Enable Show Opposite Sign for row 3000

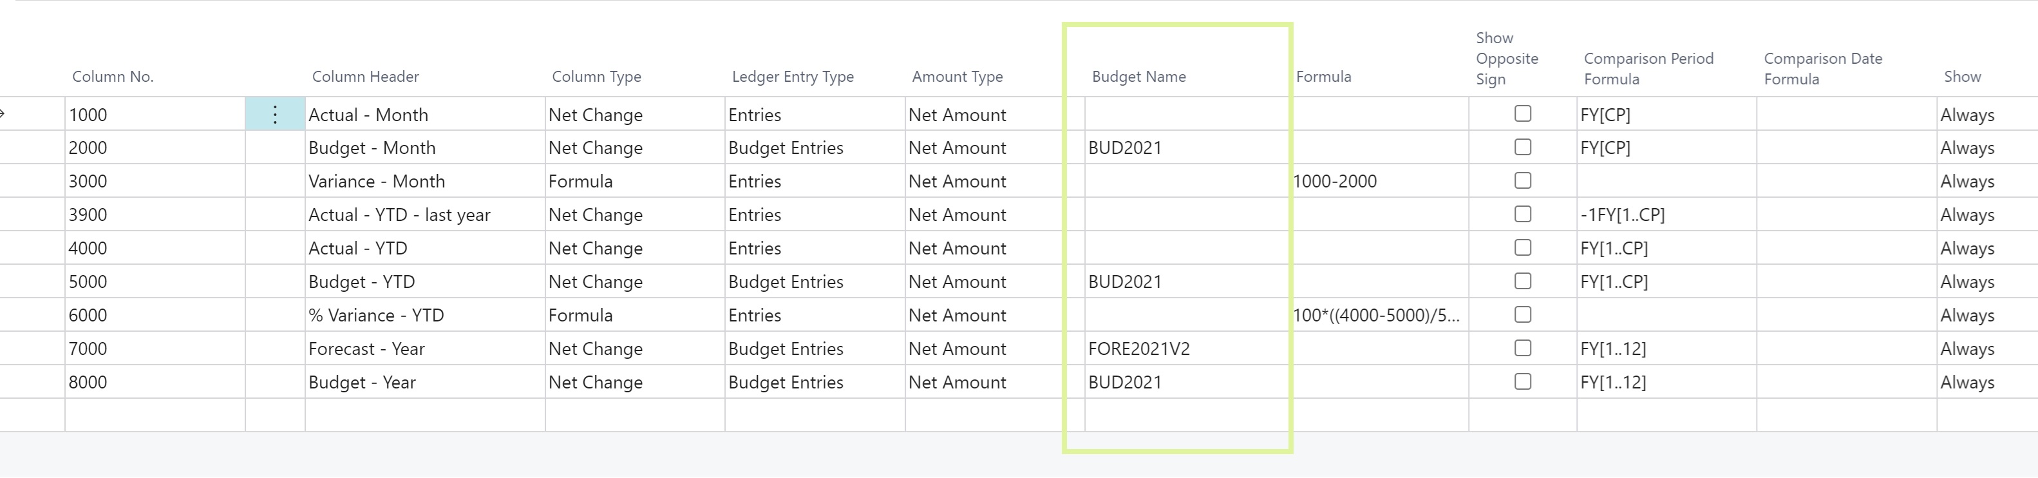[x=1522, y=181]
